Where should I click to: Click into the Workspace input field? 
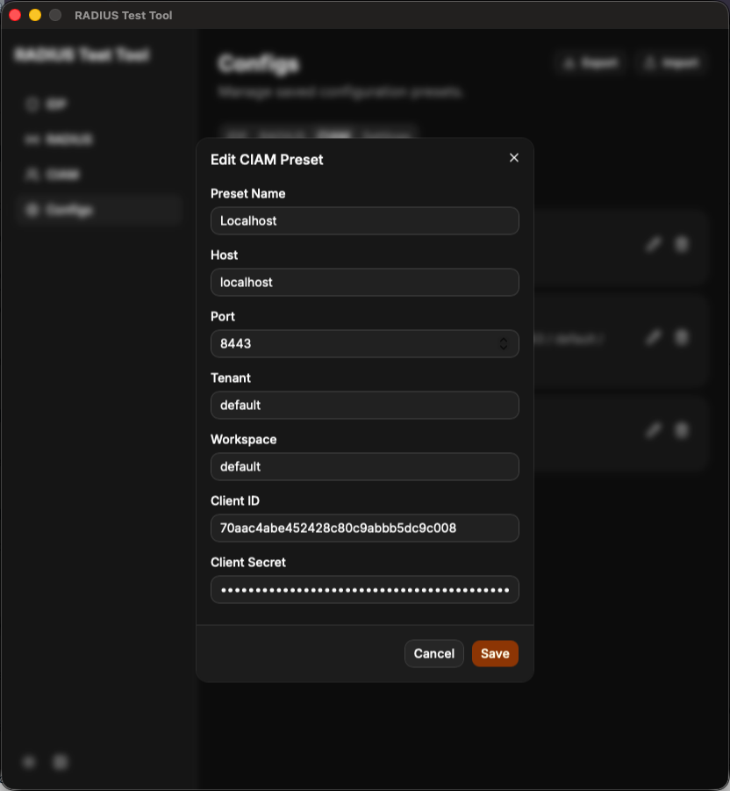pyautogui.click(x=364, y=467)
